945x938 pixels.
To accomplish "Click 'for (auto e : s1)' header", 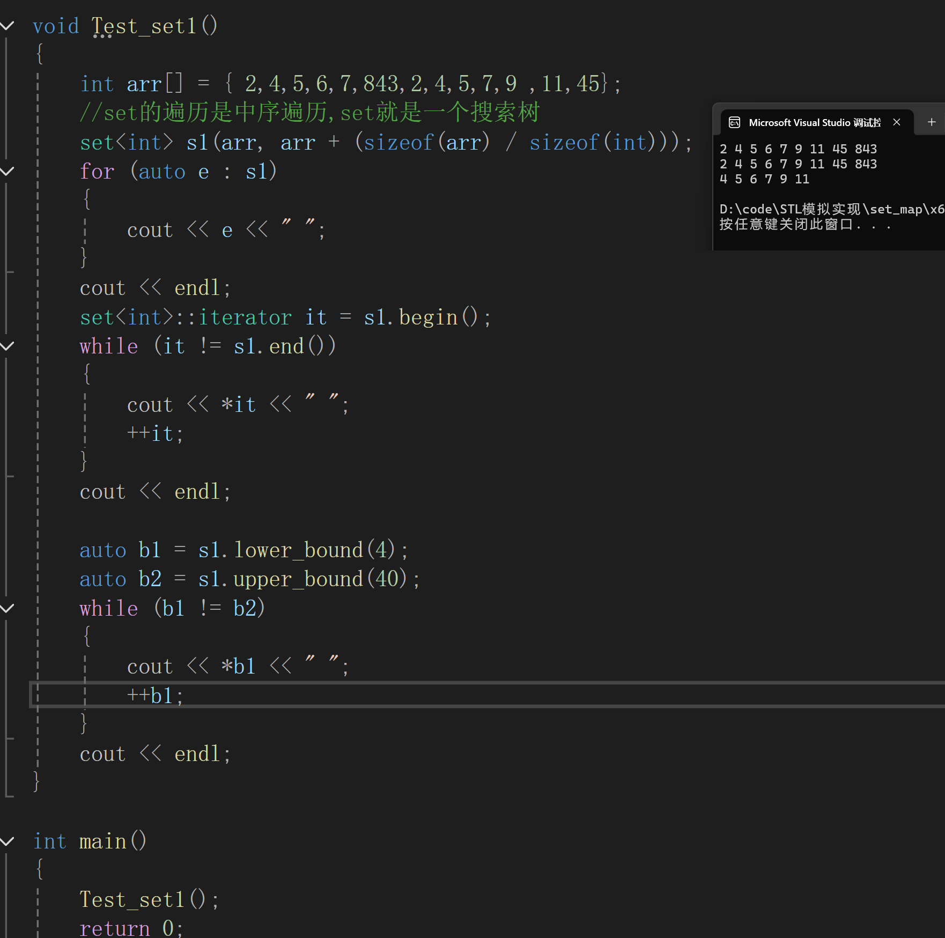I will pos(178,171).
